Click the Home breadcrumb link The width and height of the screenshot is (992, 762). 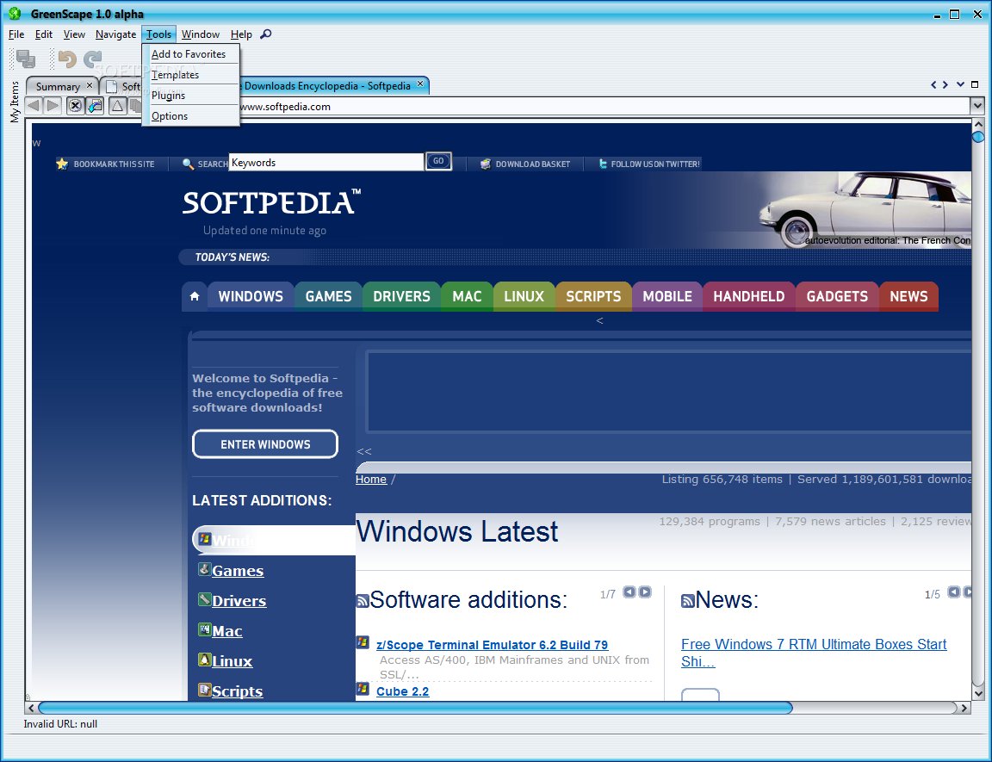(371, 480)
